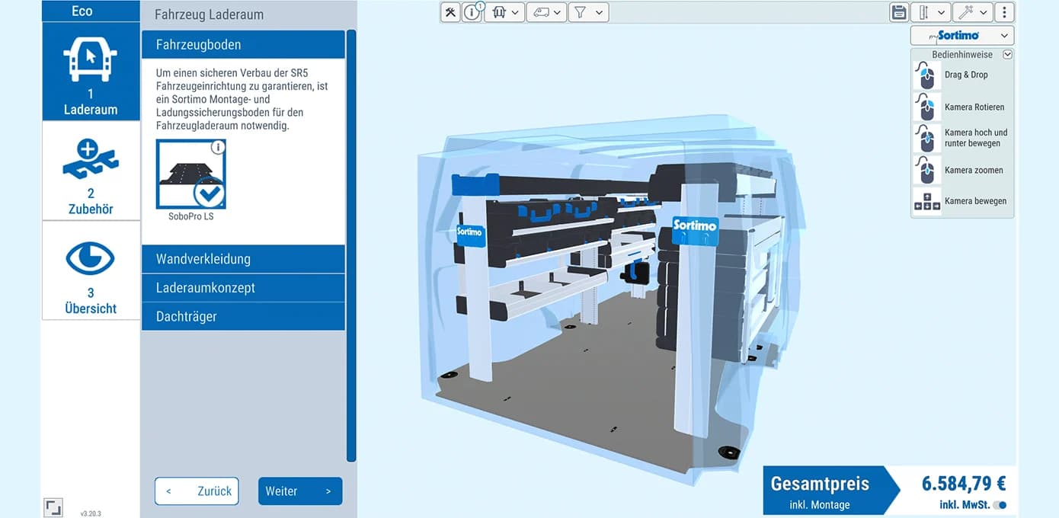Open the magic wand dropdown
The image size is (1059, 518).
(x=972, y=12)
